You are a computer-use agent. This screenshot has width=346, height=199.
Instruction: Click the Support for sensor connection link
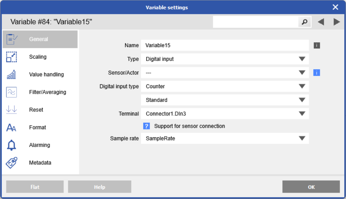click(x=189, y=126)
